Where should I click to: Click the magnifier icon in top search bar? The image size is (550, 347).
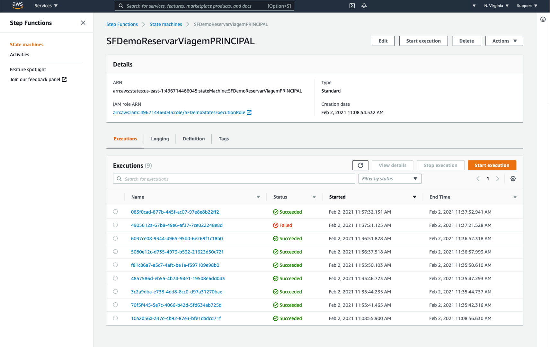pyautogui.click(x=121, y=6)
